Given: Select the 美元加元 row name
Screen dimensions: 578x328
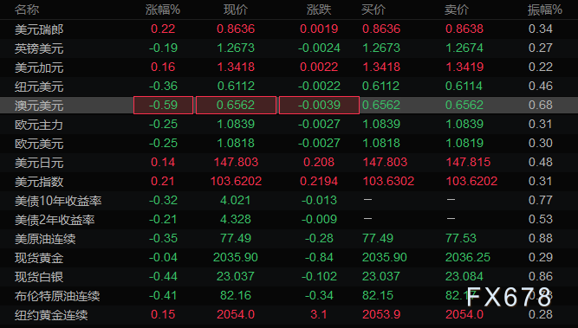Looking at the screenshot, I should pyautogui.click(x=39, y=68).
